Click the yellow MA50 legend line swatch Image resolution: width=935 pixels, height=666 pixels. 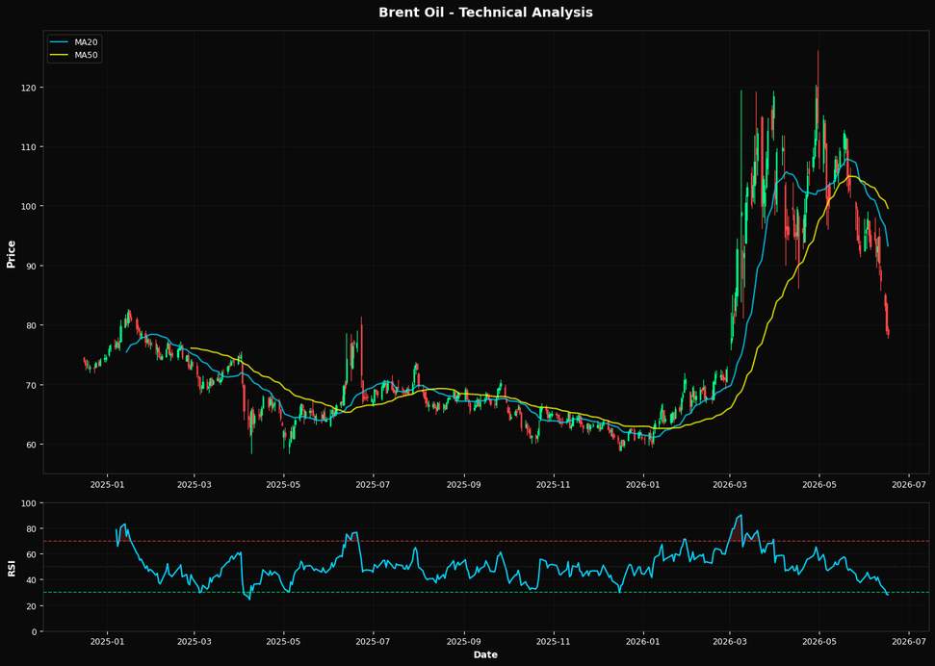coord(60,56)
